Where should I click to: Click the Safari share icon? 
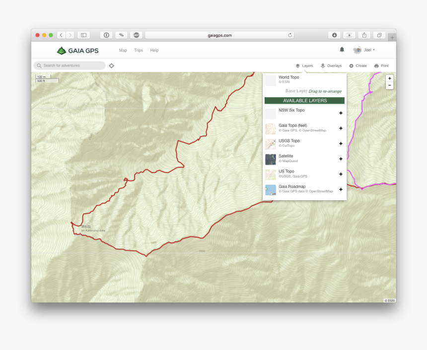click(364, 35)
